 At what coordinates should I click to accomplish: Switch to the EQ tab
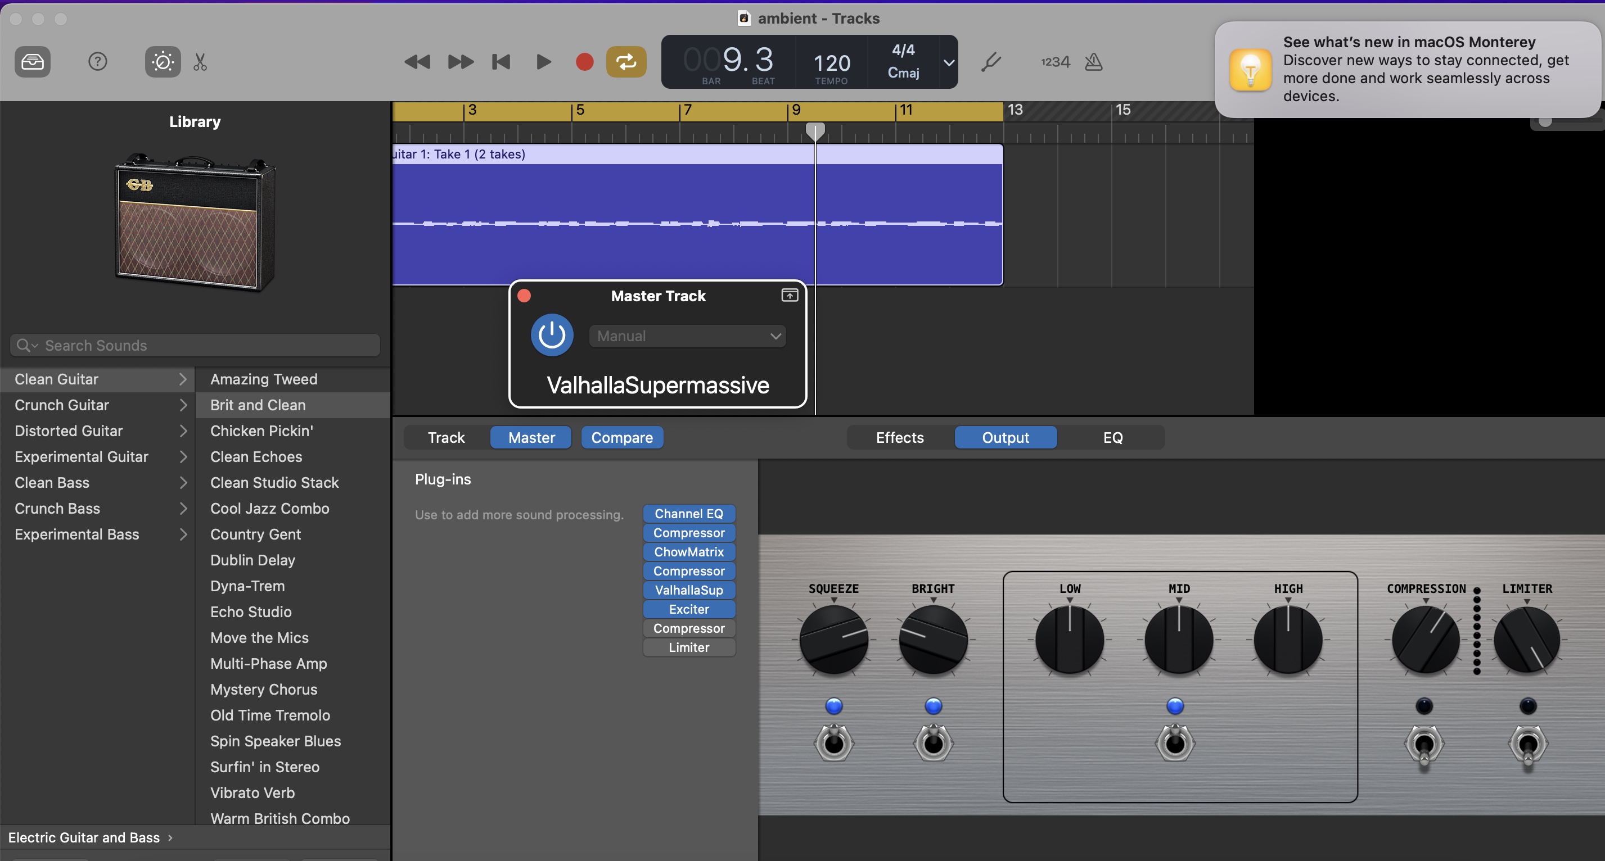pos(1113,438)
